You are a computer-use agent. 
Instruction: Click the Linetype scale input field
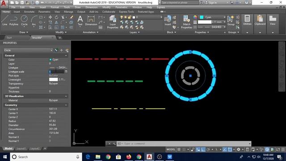57,72
